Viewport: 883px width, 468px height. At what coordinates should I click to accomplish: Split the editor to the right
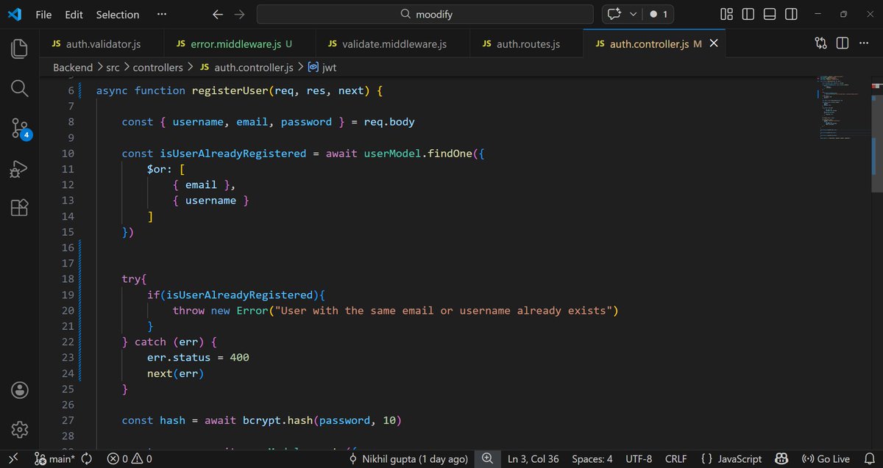coord(843,44)
